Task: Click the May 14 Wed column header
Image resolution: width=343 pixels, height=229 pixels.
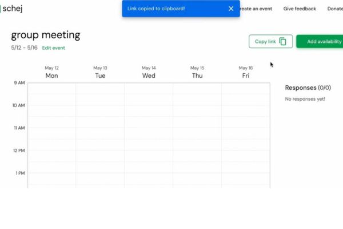Action: pyautogui.click(x=149, y=72)
